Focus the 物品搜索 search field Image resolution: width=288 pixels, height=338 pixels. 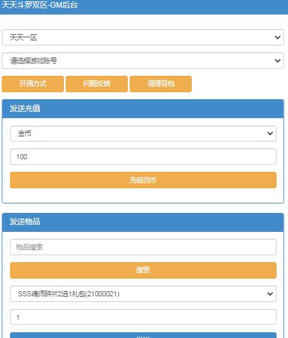coord(143,247)
